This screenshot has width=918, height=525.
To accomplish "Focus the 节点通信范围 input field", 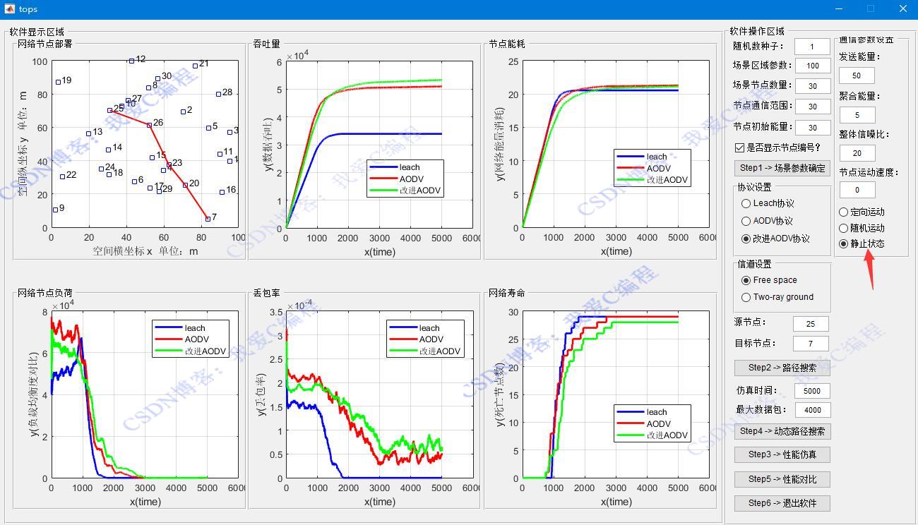I will (812, 107).
